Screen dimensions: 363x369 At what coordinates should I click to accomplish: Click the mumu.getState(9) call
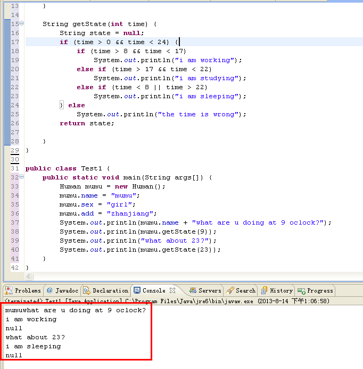(174, 232)
